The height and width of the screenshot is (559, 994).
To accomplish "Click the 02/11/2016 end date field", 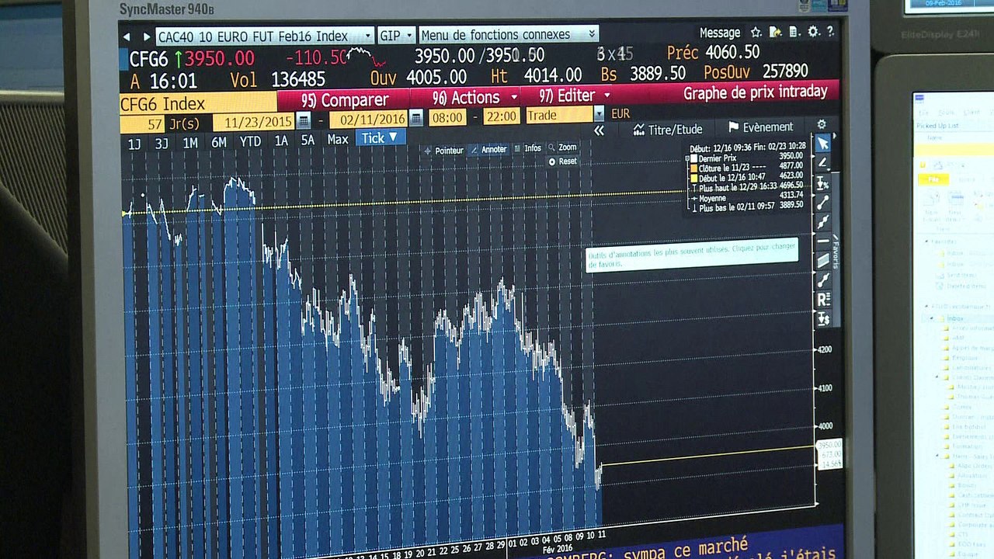I will point(369,119).
